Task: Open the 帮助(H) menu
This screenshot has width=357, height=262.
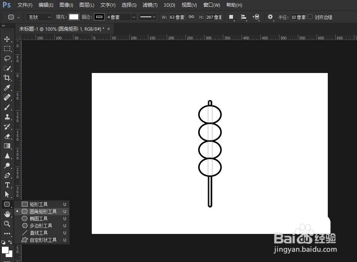Action: pyautogui.click(x=234, y=5)
